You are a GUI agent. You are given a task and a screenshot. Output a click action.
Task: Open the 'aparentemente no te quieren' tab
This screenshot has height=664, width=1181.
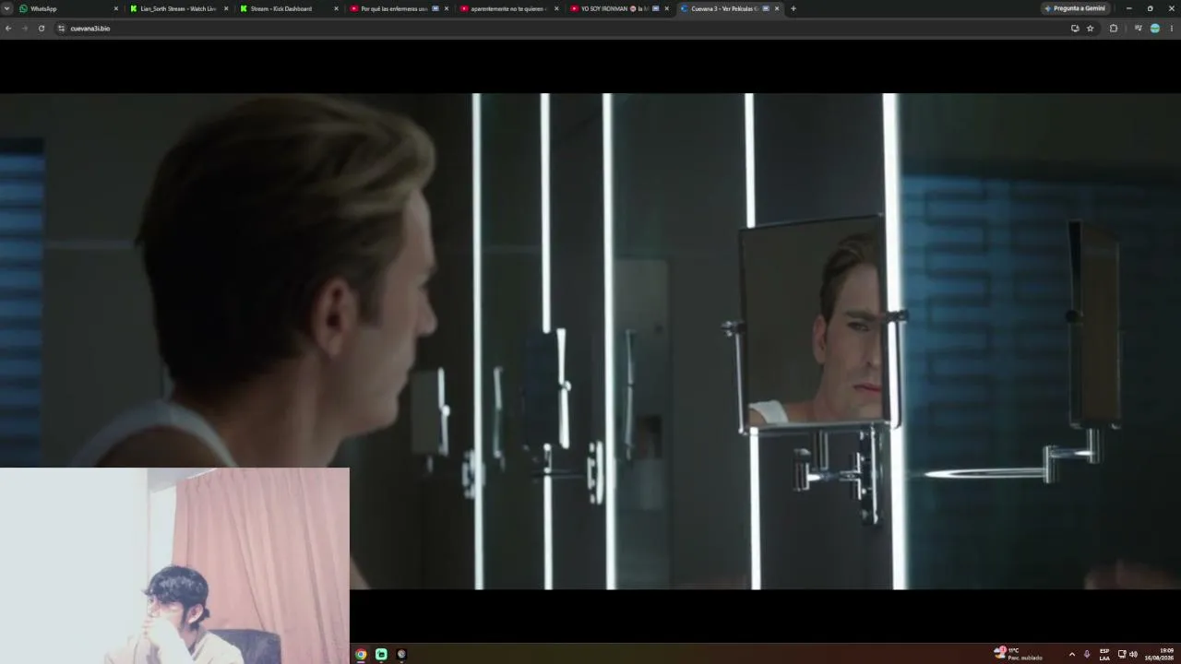click(x=508, y=8)
